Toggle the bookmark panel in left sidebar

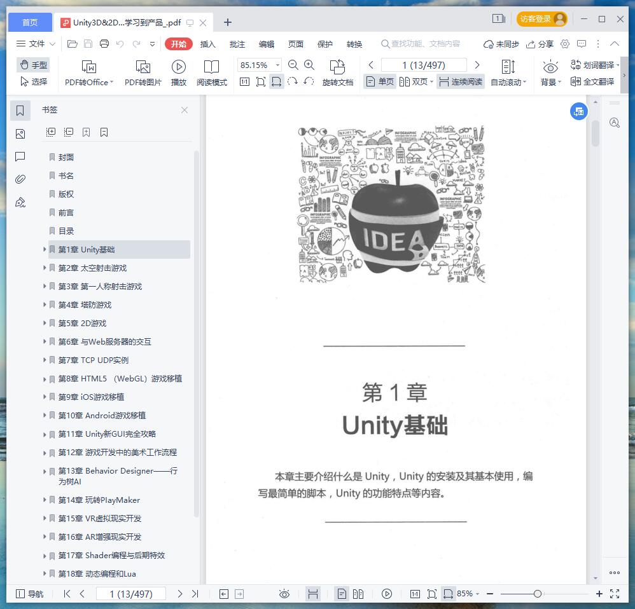(x=20, y=110)
